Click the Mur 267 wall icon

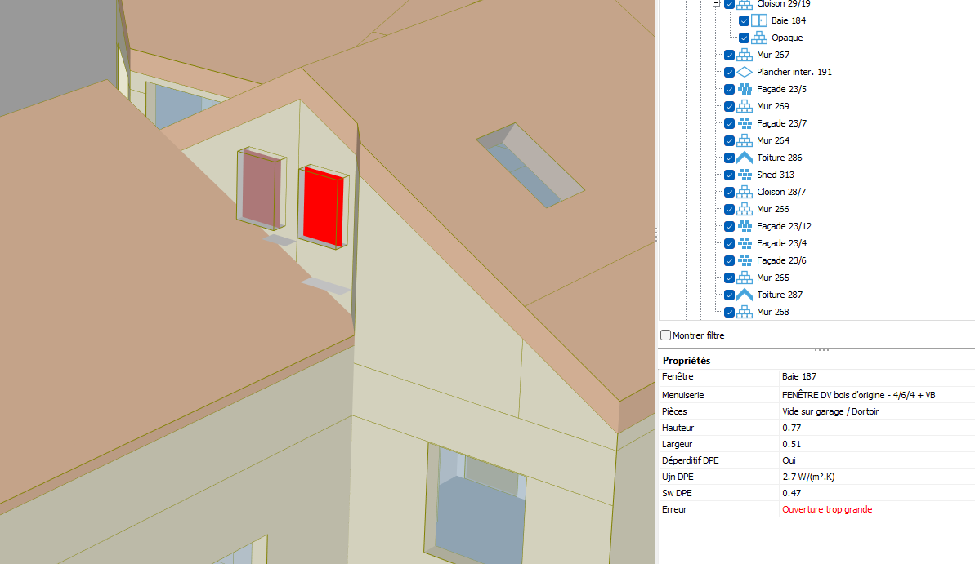click(x=745, y=55)
